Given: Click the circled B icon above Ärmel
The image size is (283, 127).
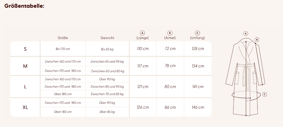Looking at the screenshot, I should tap(170, 33).
